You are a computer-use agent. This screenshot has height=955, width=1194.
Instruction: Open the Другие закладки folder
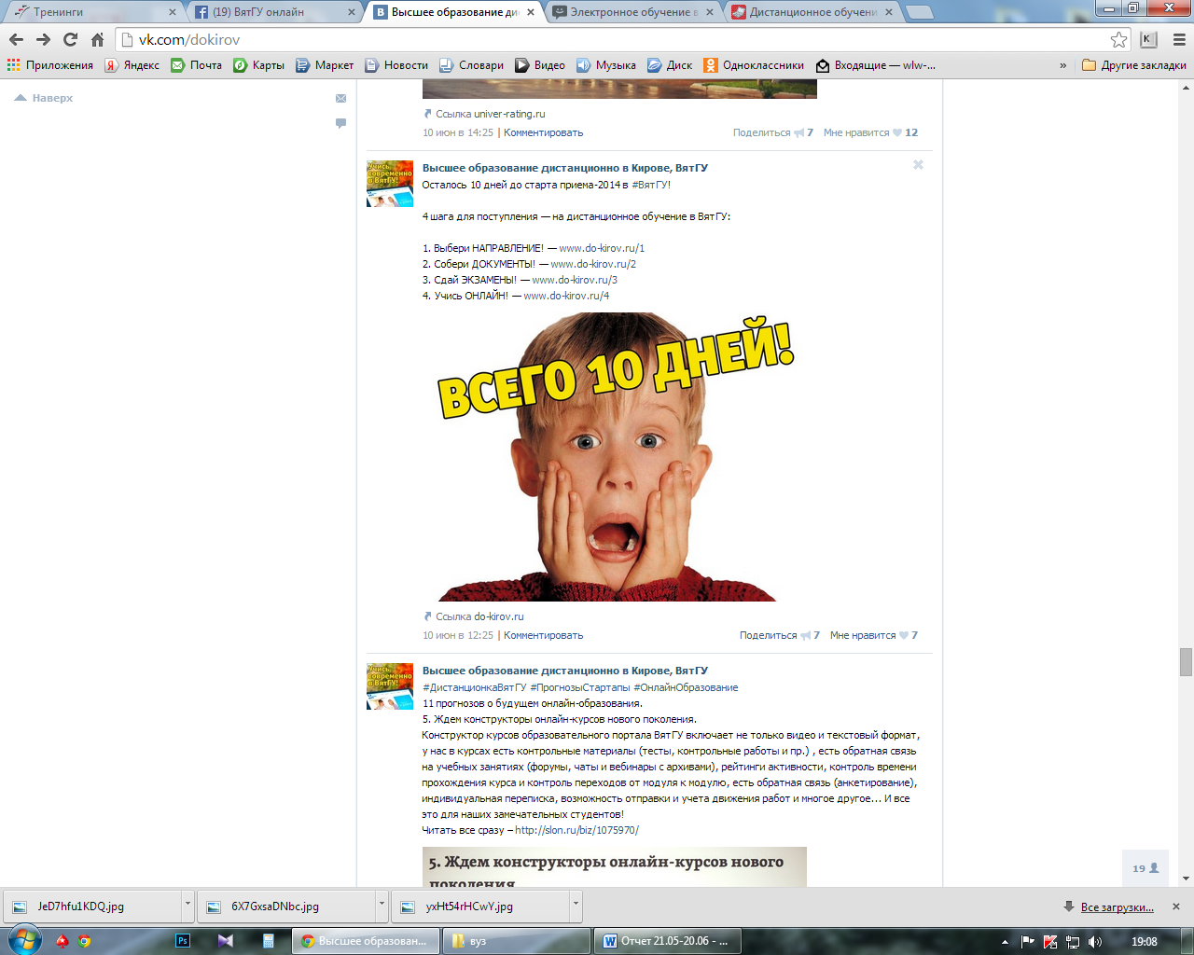click(x=1133, y=65)
